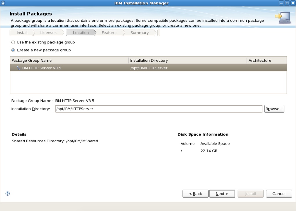Viewport: 296px width, 211px height.
Task: Go to the Location wizard step
Action: point(81,33)
